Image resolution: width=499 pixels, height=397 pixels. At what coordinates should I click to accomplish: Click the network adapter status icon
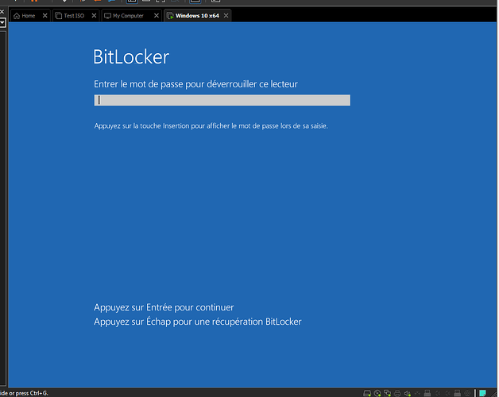click(387, 392)
